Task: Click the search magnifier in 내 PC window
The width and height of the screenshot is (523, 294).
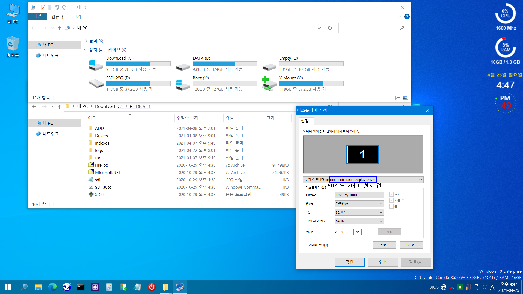Action: pyautogui.click(x=402, y=28)
